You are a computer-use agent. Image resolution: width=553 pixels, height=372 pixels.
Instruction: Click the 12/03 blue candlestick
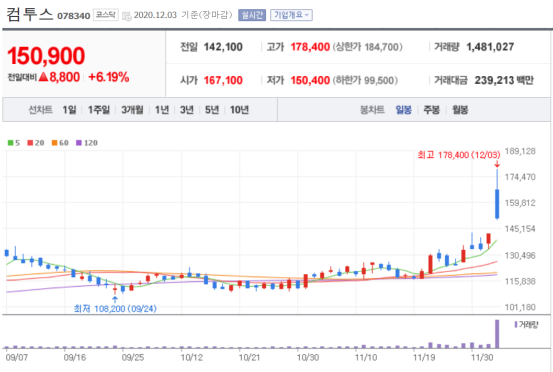497,204
